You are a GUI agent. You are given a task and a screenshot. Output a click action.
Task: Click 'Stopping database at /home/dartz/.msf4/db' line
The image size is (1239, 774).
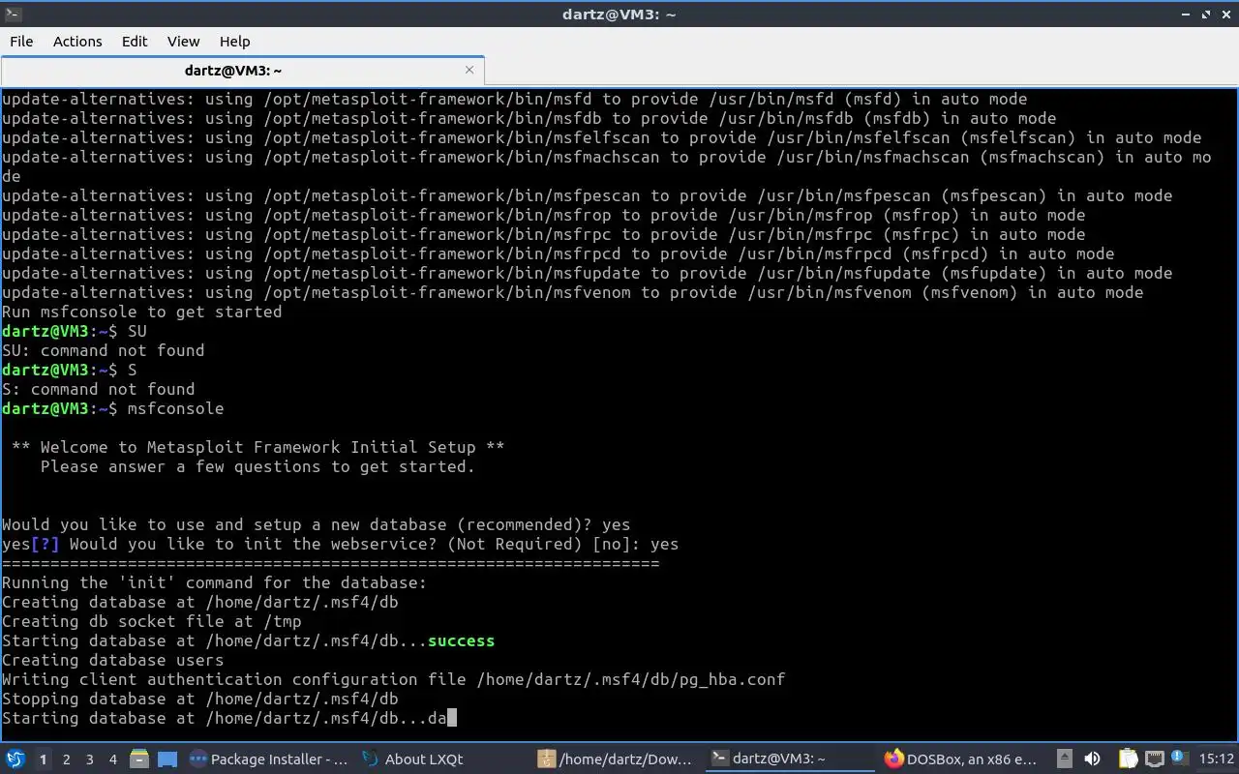coord(200,699)
